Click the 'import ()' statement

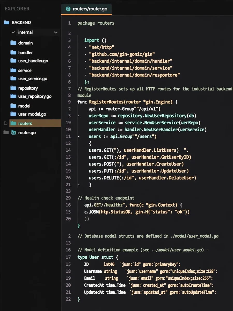point(95,40)
